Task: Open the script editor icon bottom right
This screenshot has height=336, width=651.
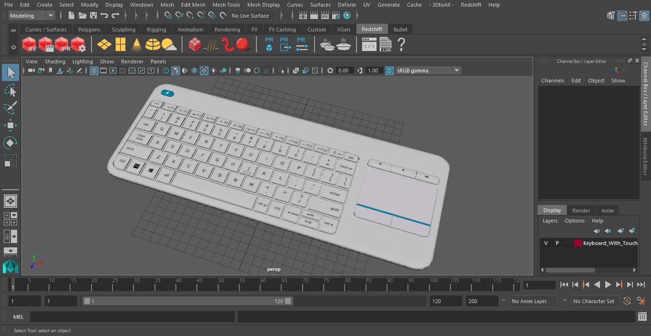Action: pos(642,316)
